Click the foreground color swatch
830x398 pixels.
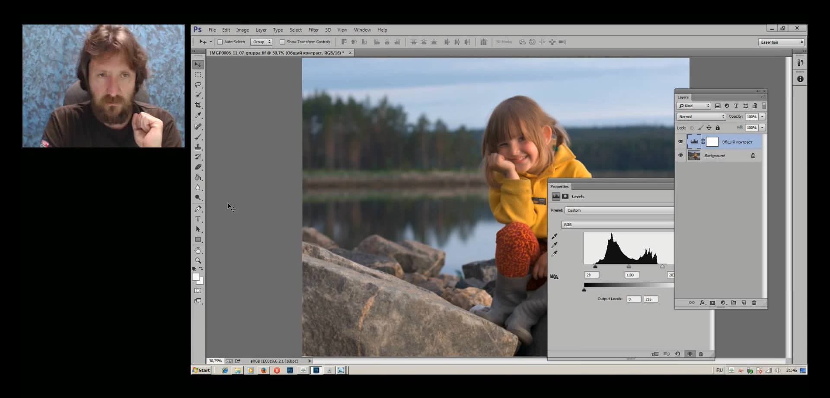[196, 277]
